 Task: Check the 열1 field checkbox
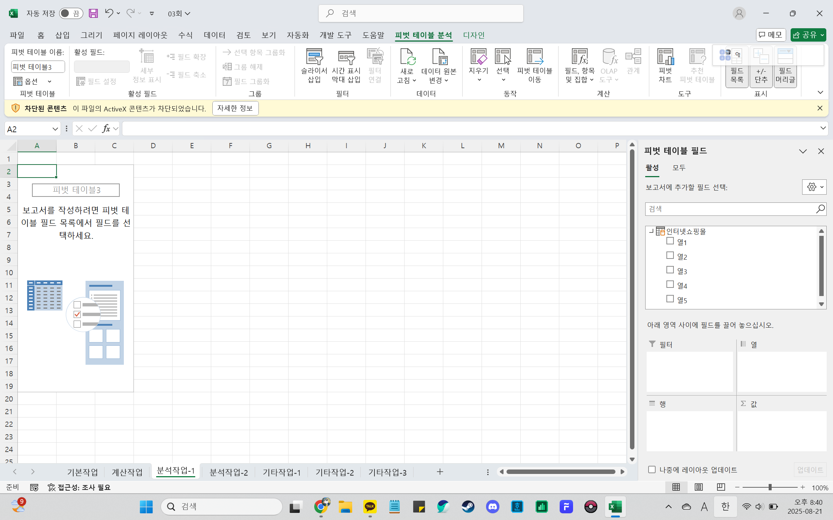click(x=670, y=241)
